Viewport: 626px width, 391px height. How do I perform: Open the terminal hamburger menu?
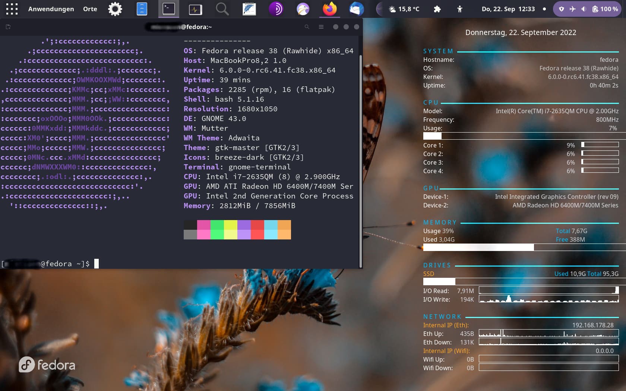pos(321,27)
